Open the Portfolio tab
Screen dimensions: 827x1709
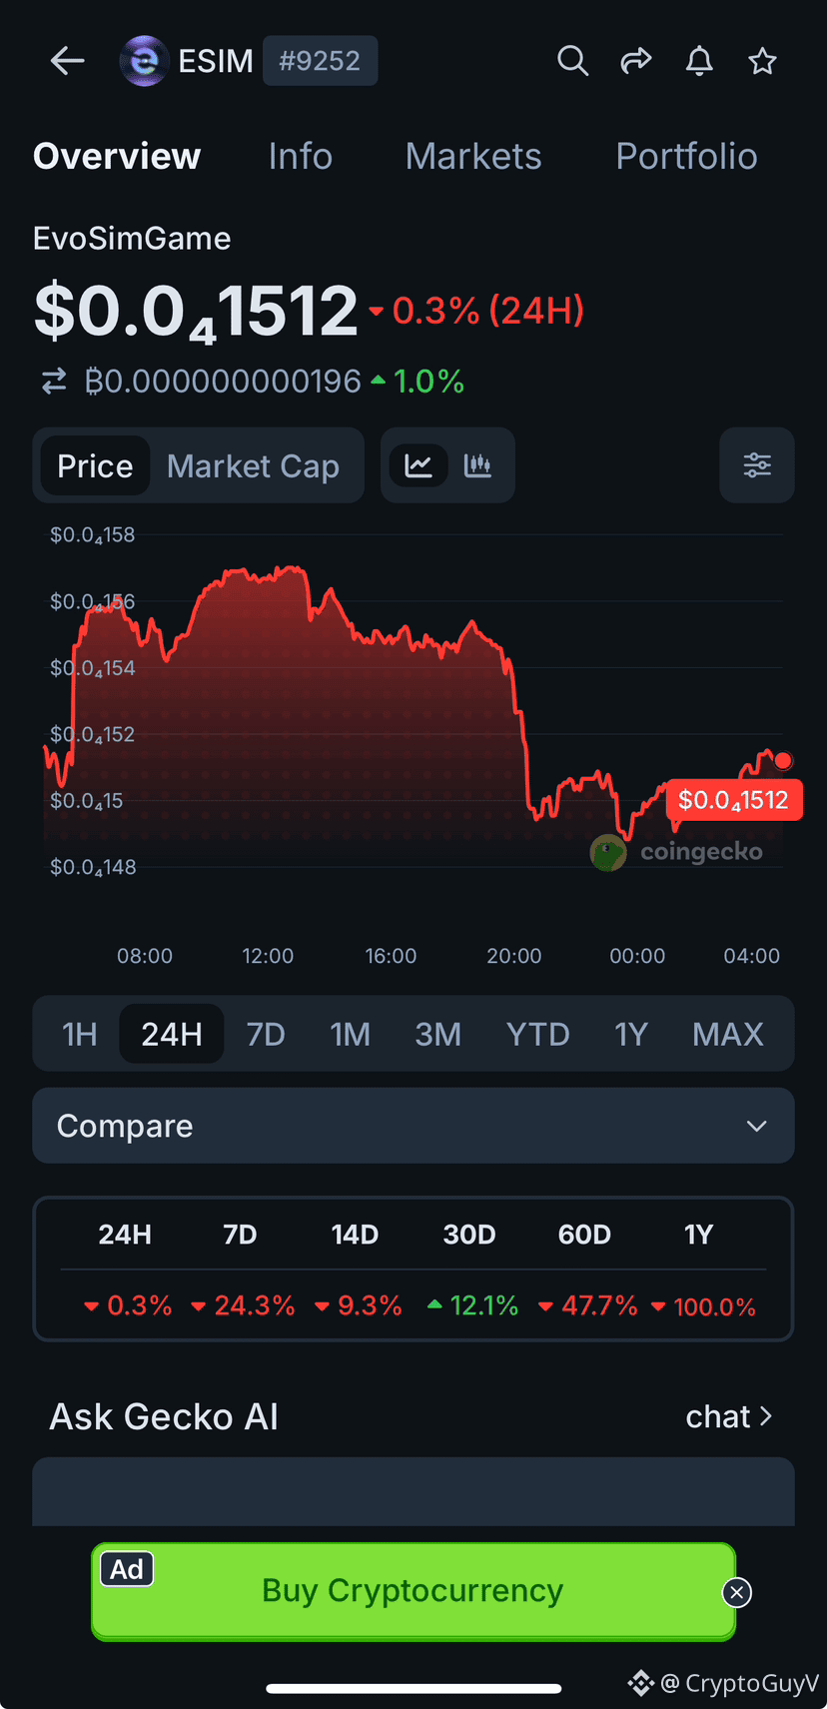click(686, 156)
